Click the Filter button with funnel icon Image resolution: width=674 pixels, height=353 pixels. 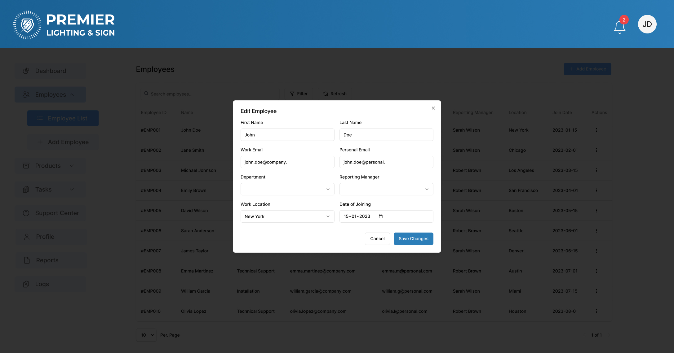point(299,94)
